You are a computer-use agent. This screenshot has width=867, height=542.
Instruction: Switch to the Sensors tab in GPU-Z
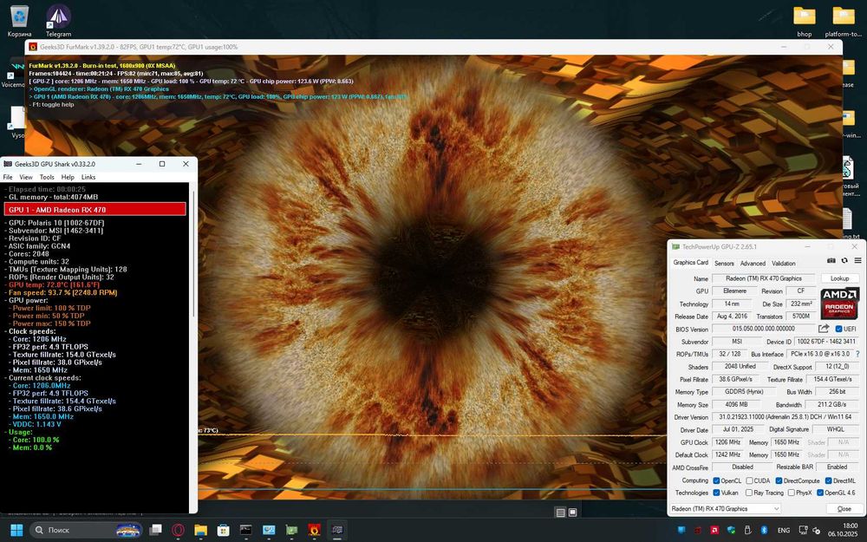coord(724,263)
